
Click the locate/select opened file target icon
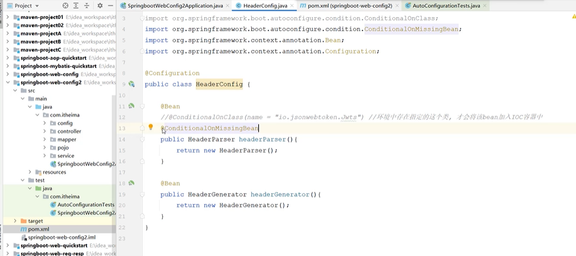click(x=65, y=6)
